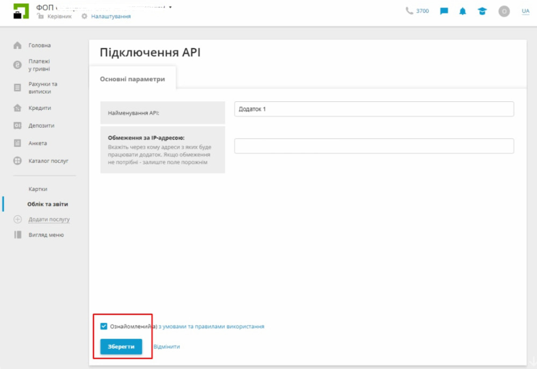
Task: Click the graduation cap training icon
Action: (x=482, y=11)
